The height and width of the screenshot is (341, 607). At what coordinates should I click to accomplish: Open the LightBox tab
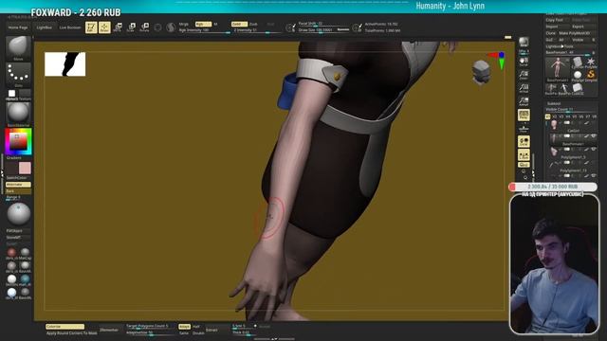tap(45, 27)
